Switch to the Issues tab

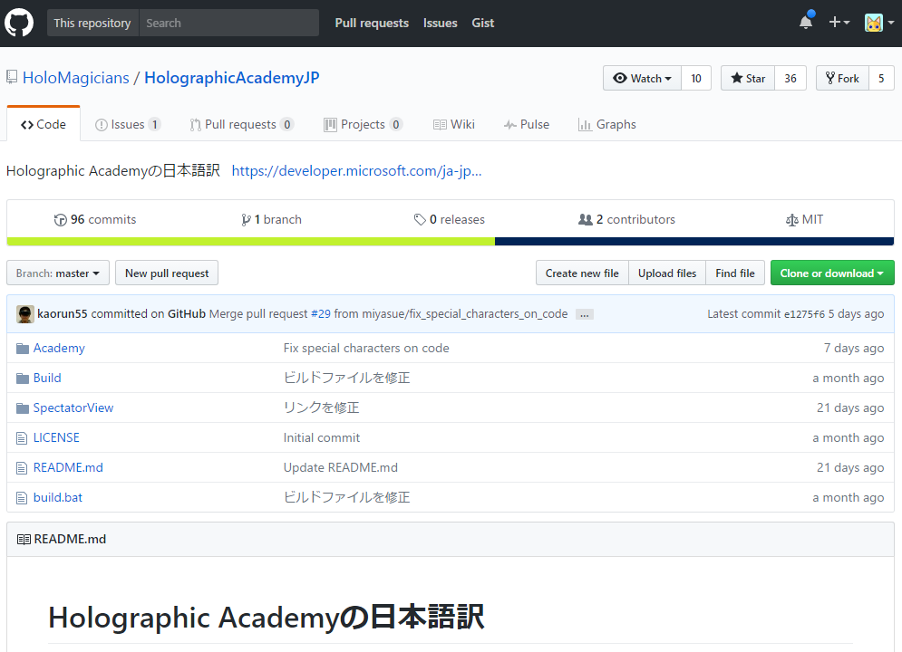click(128, 124)
